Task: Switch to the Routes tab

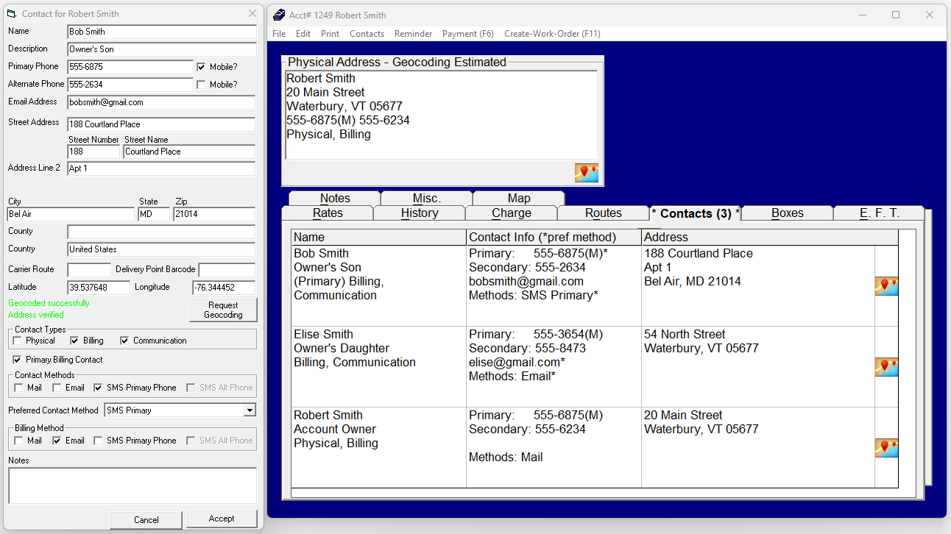Action: (x=604, y=213)
